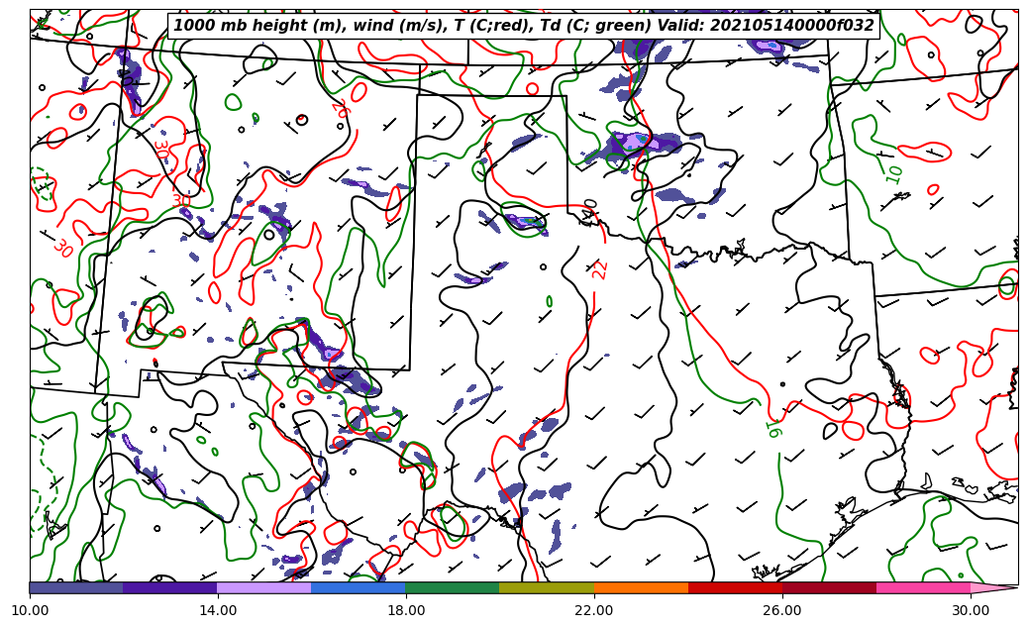Select the dark crimson 26–28 colorbar segment
The width and height of the screenshot is (1027, 627).
829,587
